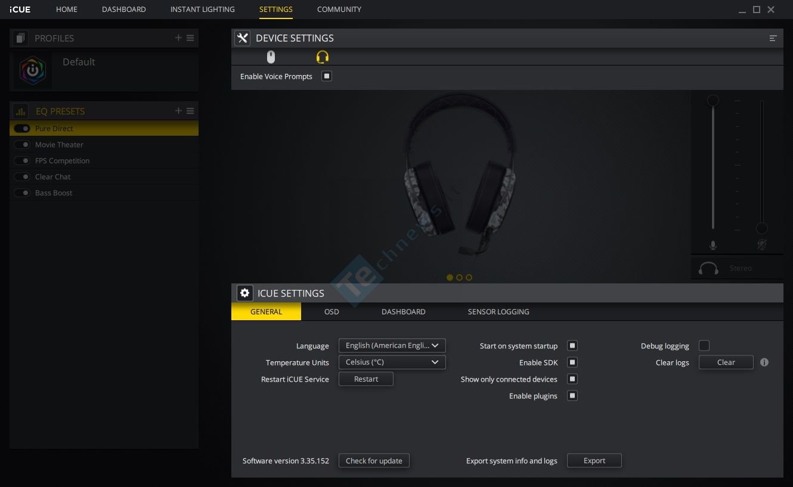793x487 pixels.
Task: Click the Stereo headphone icon
Action: click(x=708, y=269)
